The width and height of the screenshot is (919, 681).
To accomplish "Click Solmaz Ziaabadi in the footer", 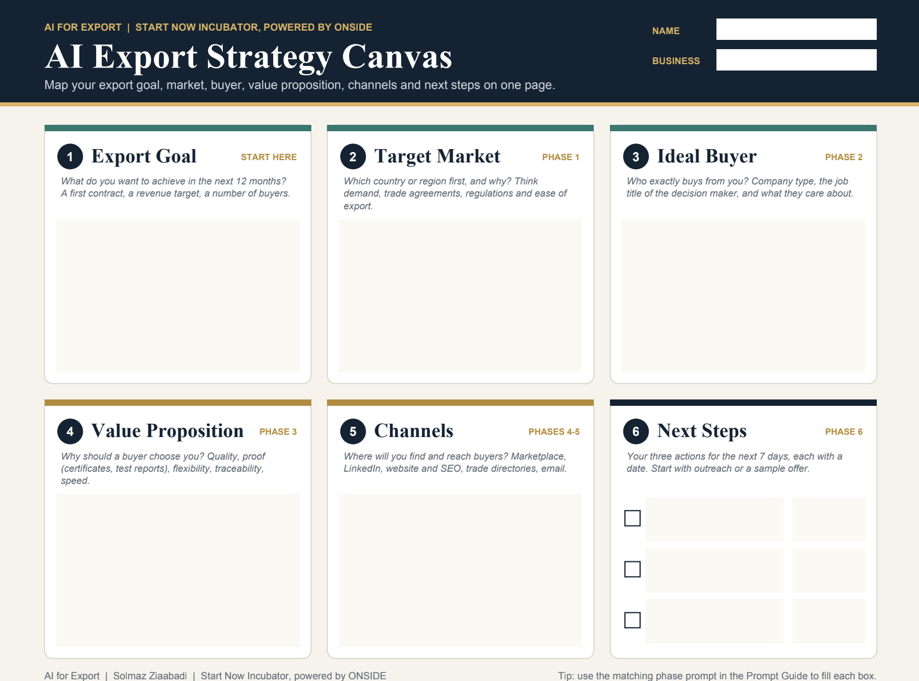I will [x=150, y=676].
